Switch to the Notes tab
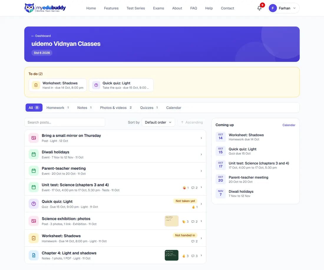 (x=85, y=108)
